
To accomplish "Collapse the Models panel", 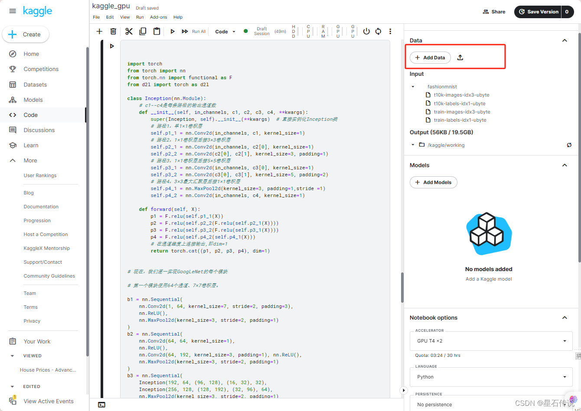I will [x=565, y=165].
